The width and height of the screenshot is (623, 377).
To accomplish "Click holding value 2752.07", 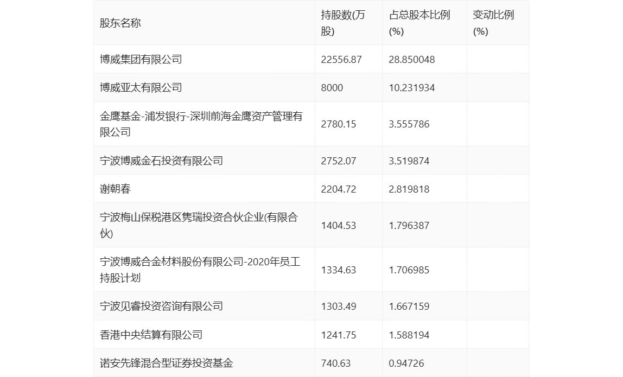I will click(339, 161).
